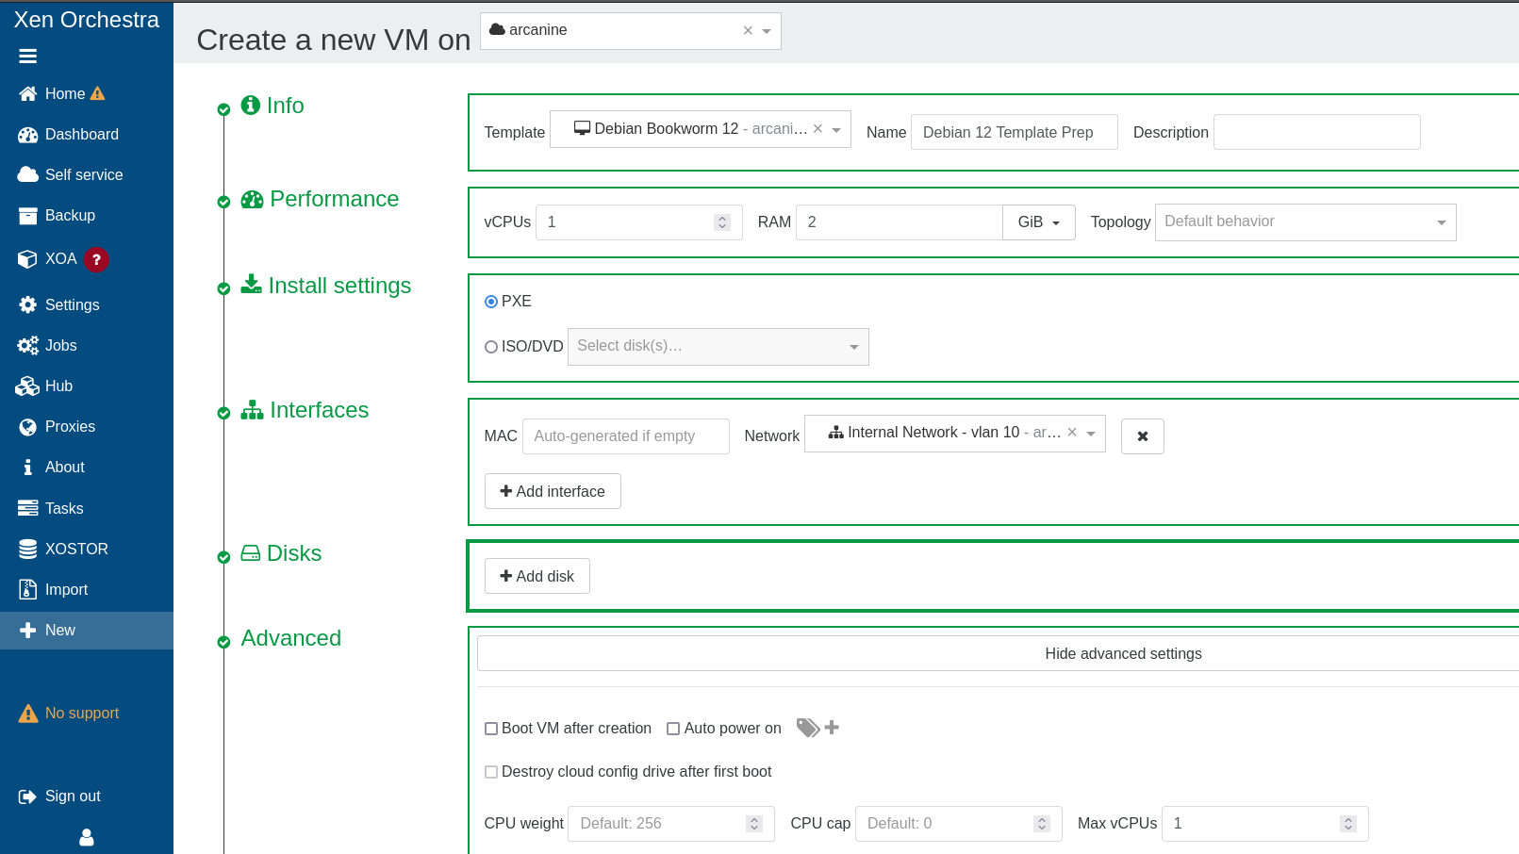
Task: Clear the Debian Bookworm template selection
Action: 817,128
